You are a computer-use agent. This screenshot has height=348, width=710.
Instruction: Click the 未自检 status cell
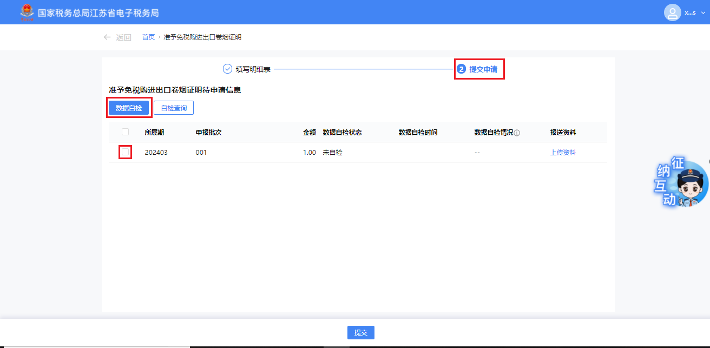[x=332, y=153]
